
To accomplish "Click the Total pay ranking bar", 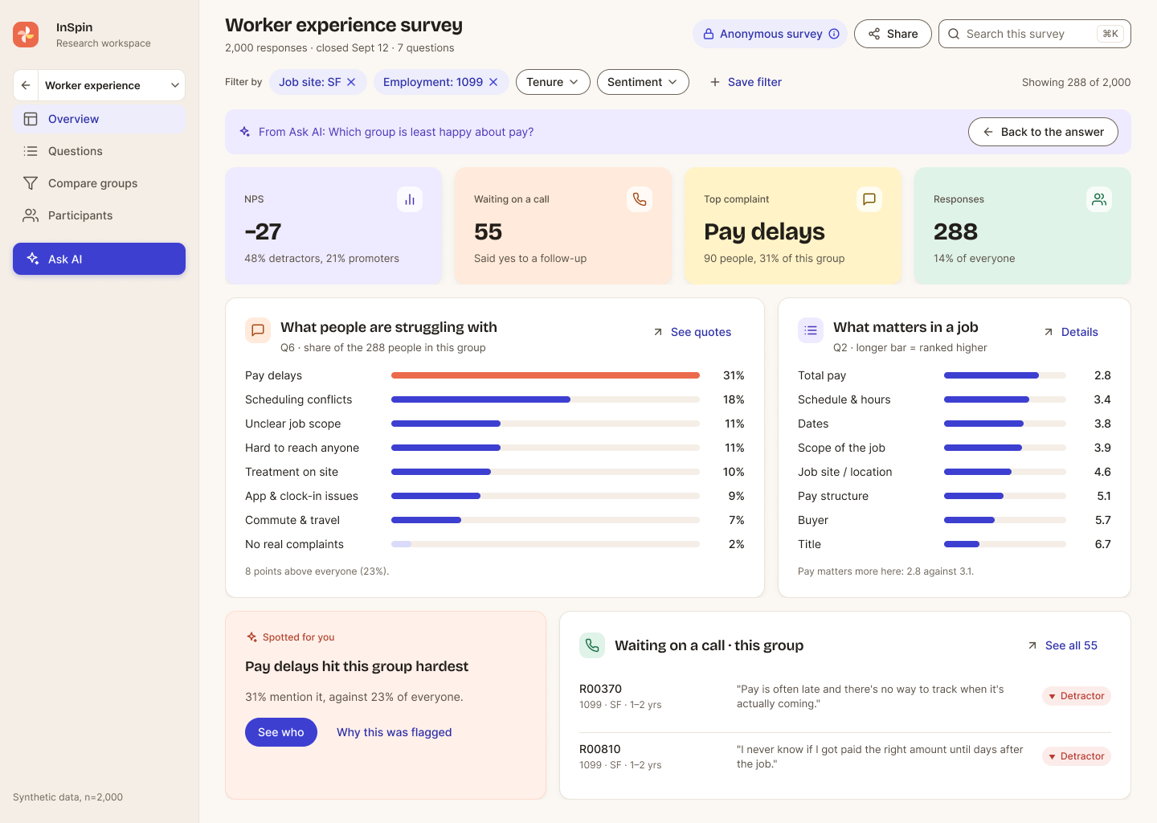I will (x=991, y=375).
